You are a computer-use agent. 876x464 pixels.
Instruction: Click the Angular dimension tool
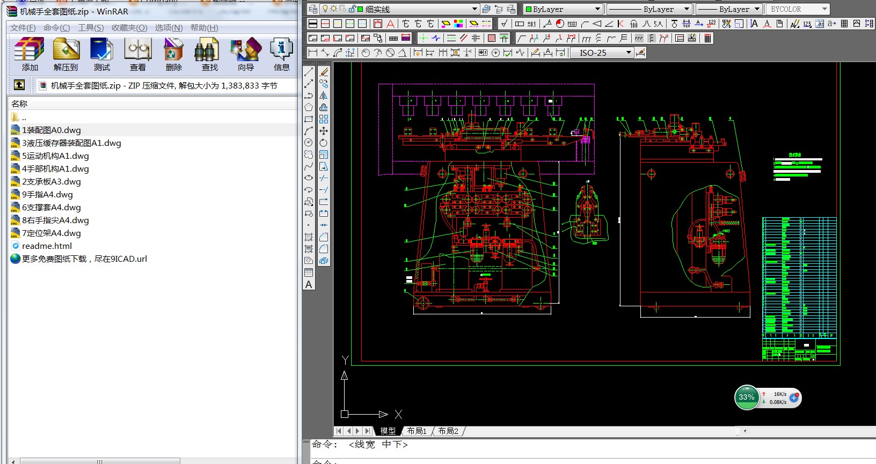coord(403,53)
